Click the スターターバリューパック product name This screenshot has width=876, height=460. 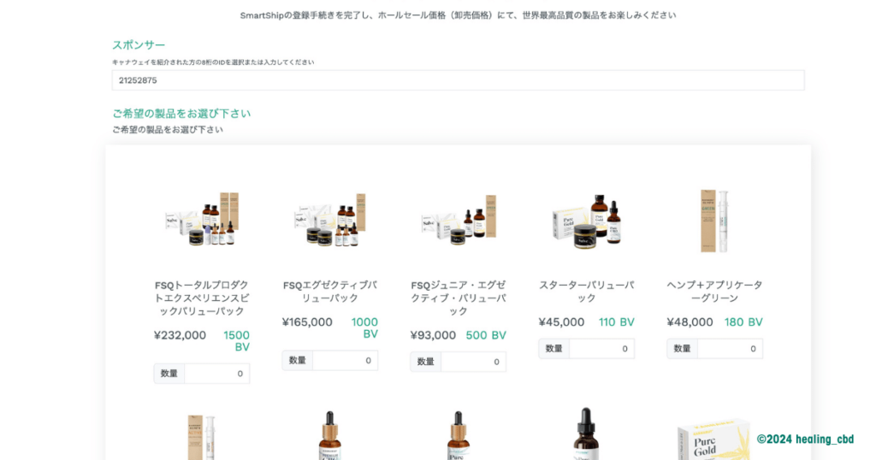[x=587, y=292]
